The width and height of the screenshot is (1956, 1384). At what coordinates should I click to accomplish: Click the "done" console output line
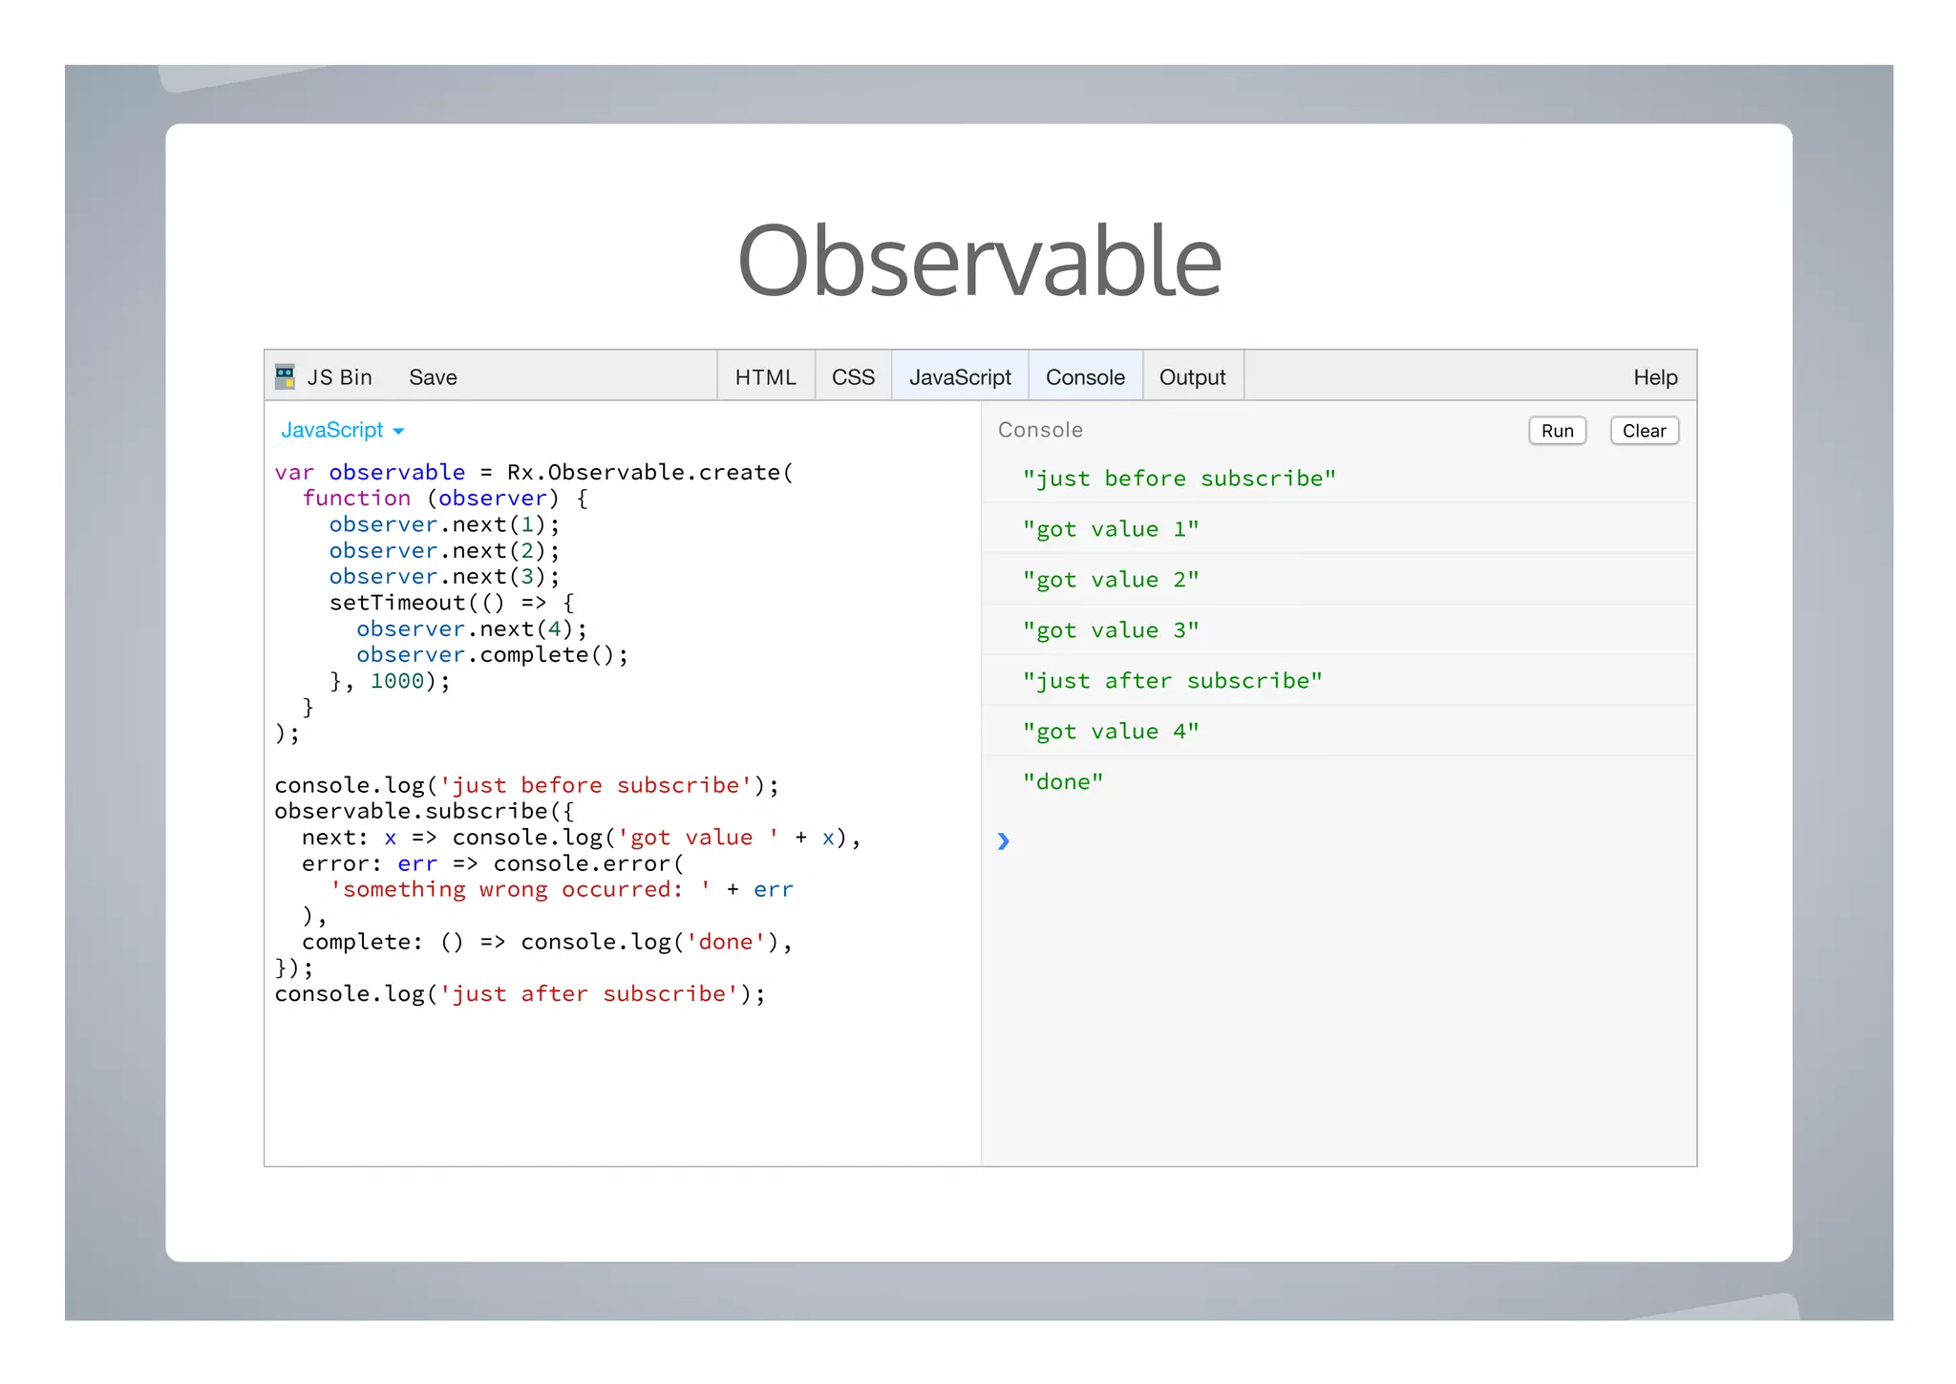(1062, 781)
